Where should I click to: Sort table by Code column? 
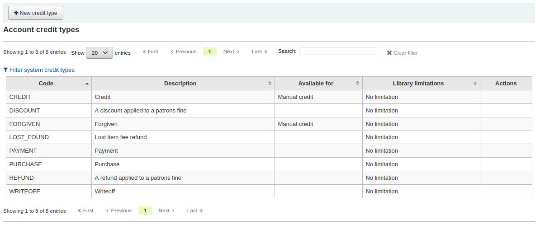(48, 84)
